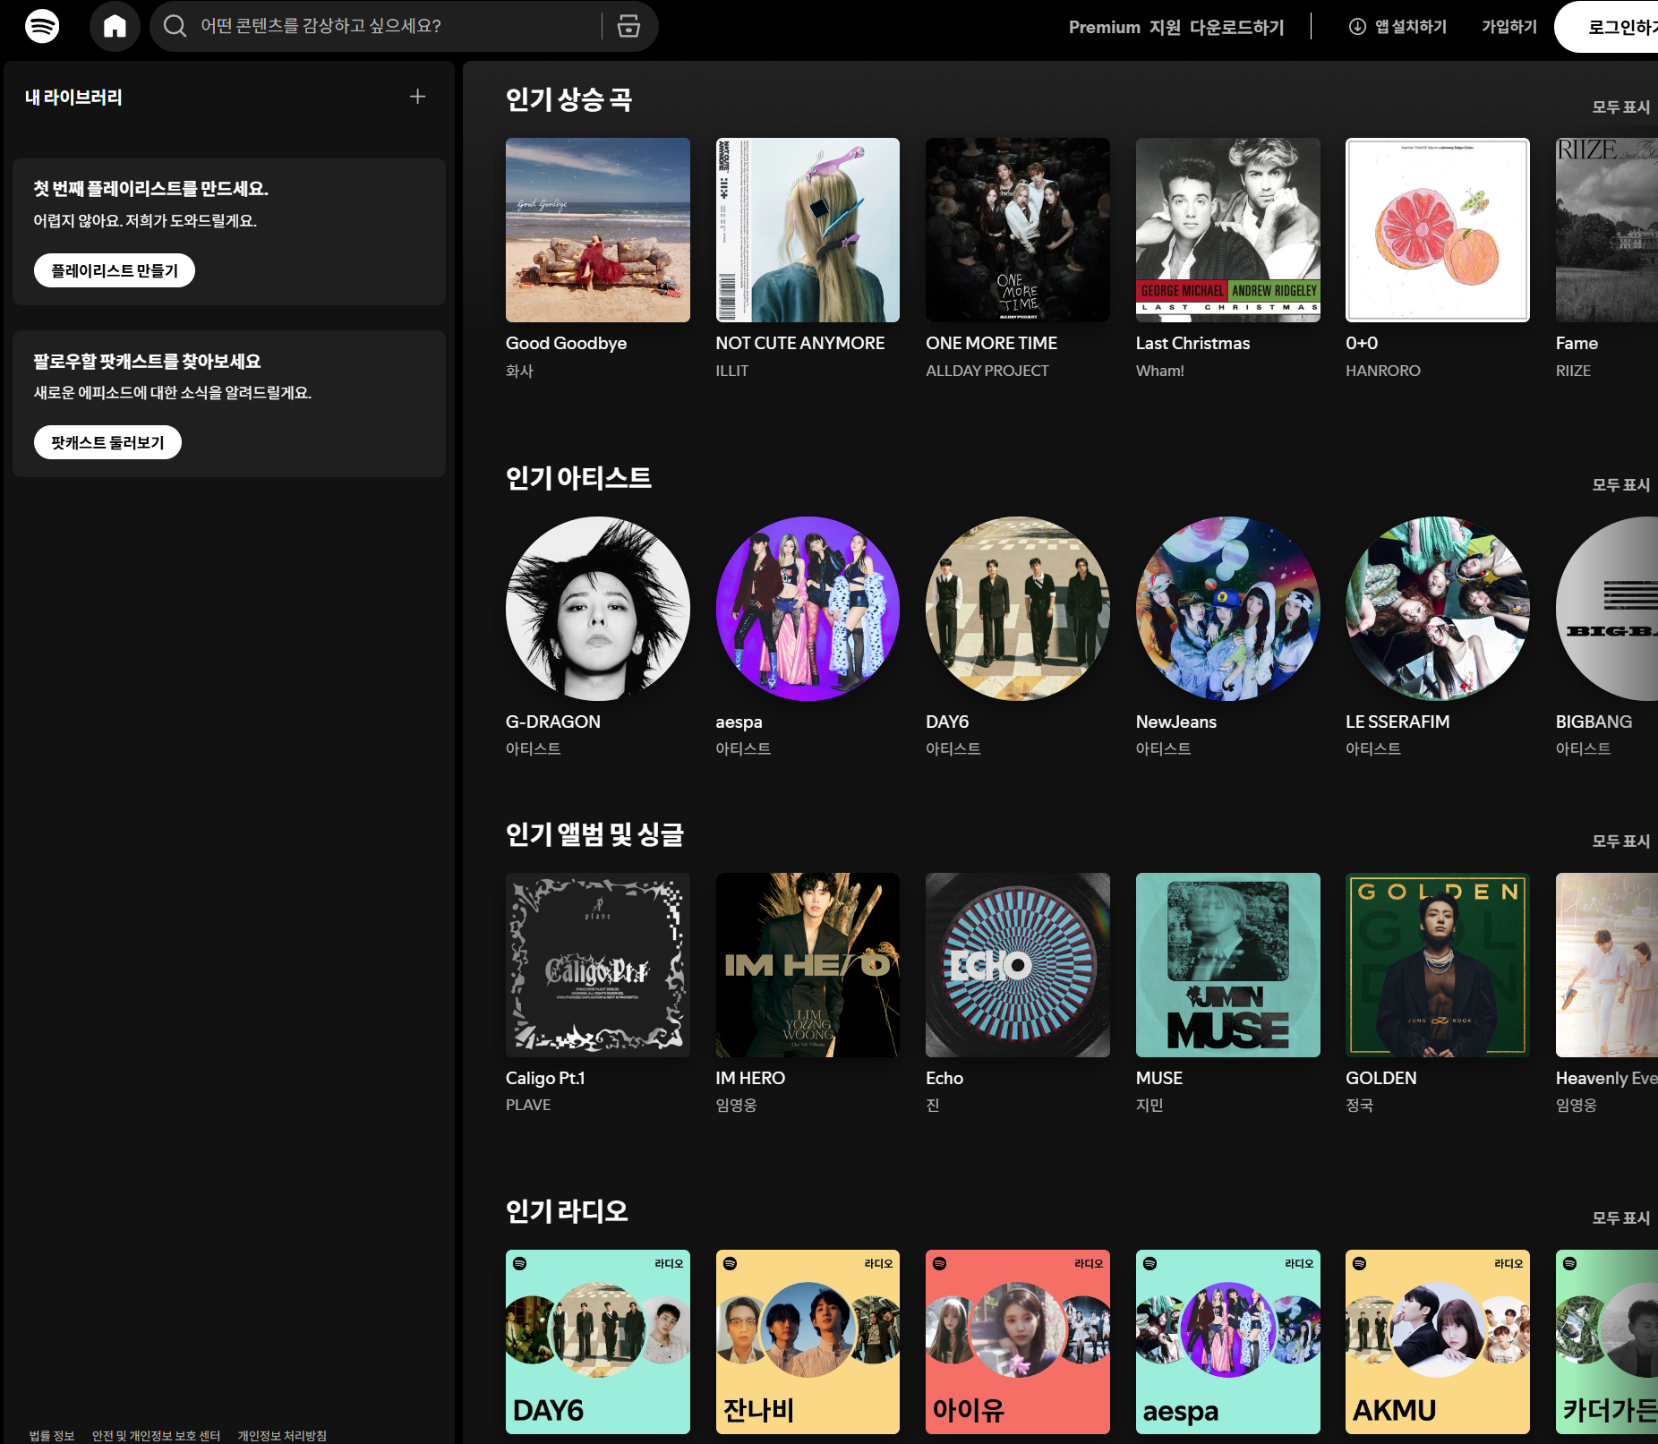Show all in 인기 라디오 section

1620,1218
